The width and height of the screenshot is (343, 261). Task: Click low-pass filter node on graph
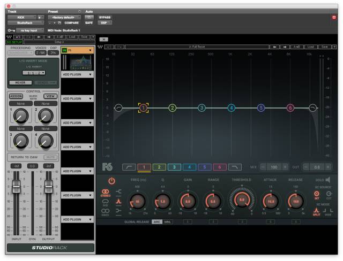click(313, 108)
